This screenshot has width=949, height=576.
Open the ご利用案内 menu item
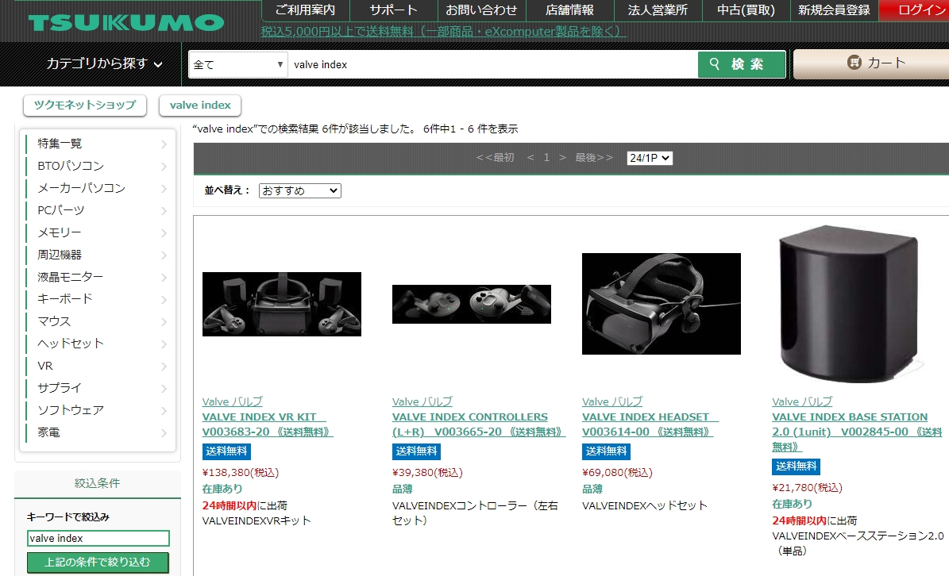(305, 10)
